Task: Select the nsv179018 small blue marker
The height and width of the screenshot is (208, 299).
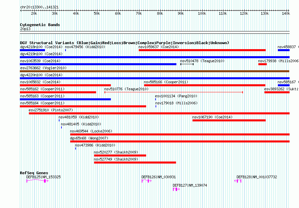Action: pyautogui.click(x=156, y=106)
